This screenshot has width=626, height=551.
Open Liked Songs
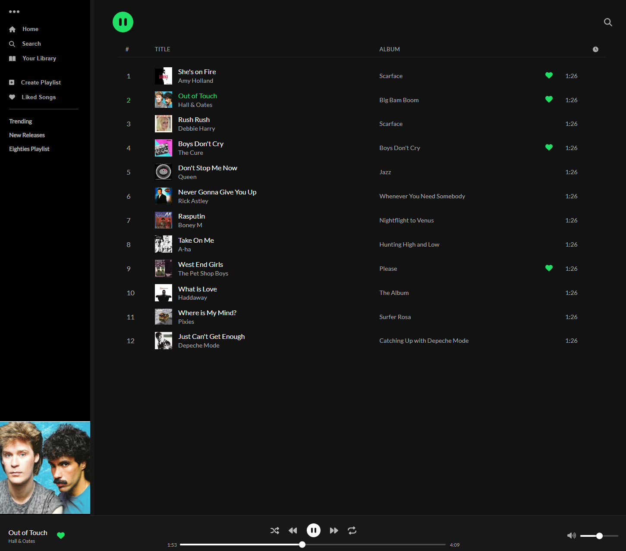point(39,97)
